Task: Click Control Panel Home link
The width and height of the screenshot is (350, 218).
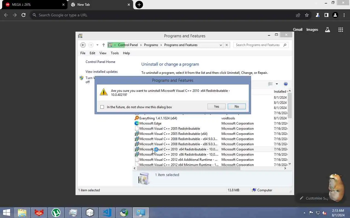Action: (100, 62)
